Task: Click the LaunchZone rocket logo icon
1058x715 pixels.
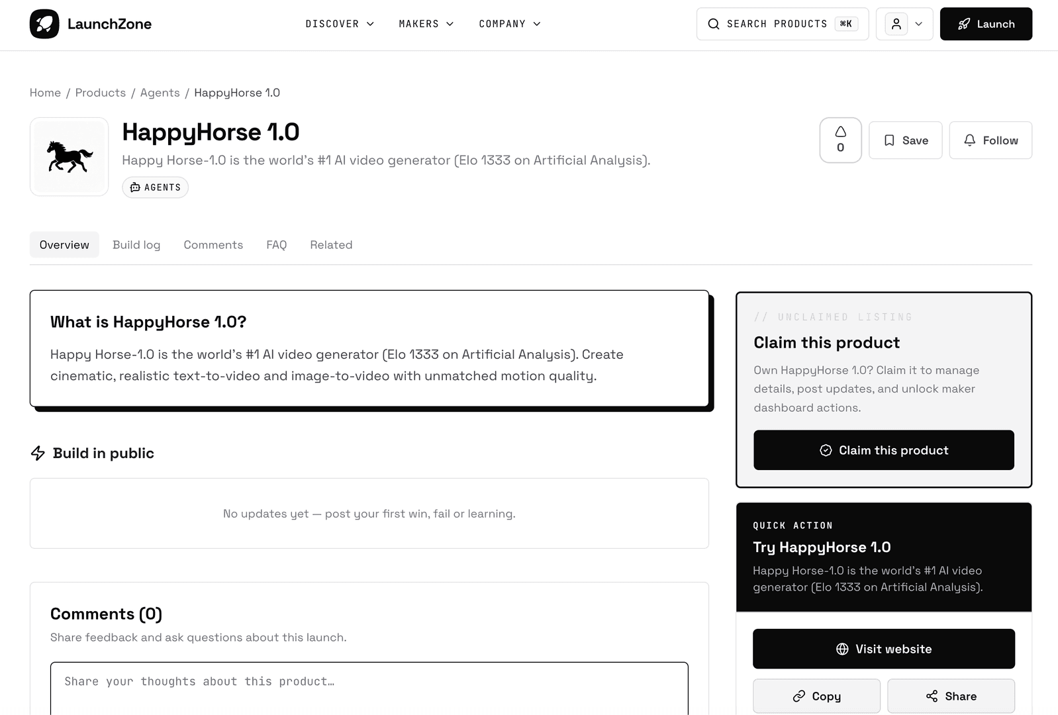Action: 44,24
